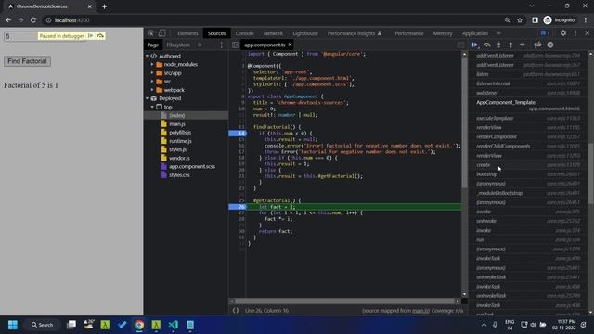Viewport: 594px width, 334px height.
Task: Open a new browser tab
Action: pyautogui.click(x=104, y=6)
